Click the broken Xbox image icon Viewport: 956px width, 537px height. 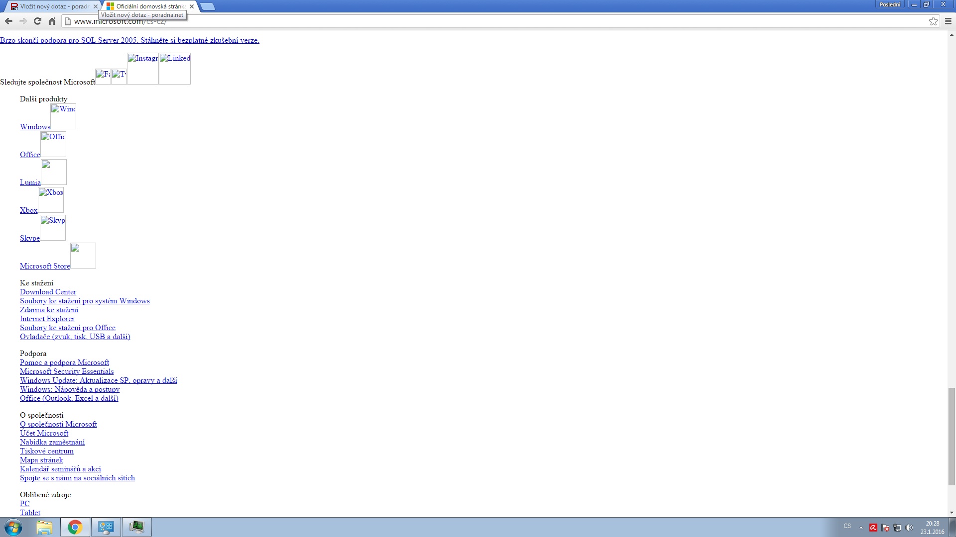(51, 200)
